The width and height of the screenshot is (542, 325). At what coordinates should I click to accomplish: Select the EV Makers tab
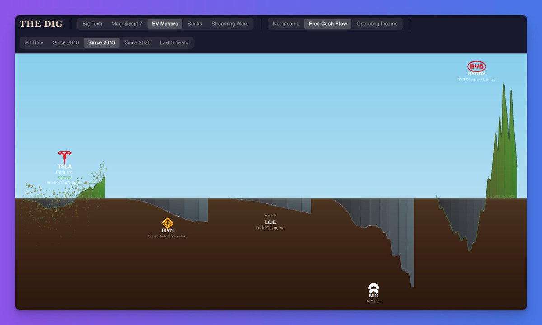coord(165,24)
